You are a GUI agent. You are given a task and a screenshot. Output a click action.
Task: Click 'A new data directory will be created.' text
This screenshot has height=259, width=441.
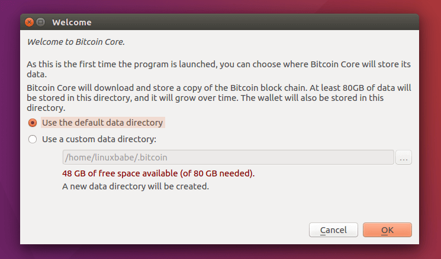pyautogui.click(x=136, y=186)
